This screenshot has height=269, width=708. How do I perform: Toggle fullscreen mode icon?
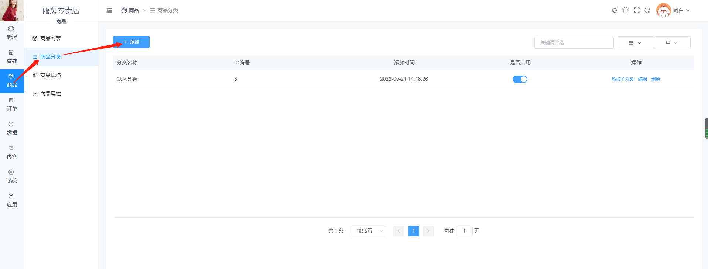[x=637, y=10]
